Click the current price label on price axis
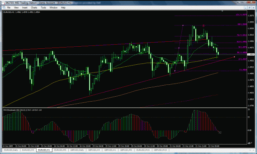Screen dimensions: 257x154 [x=251, y=54]
